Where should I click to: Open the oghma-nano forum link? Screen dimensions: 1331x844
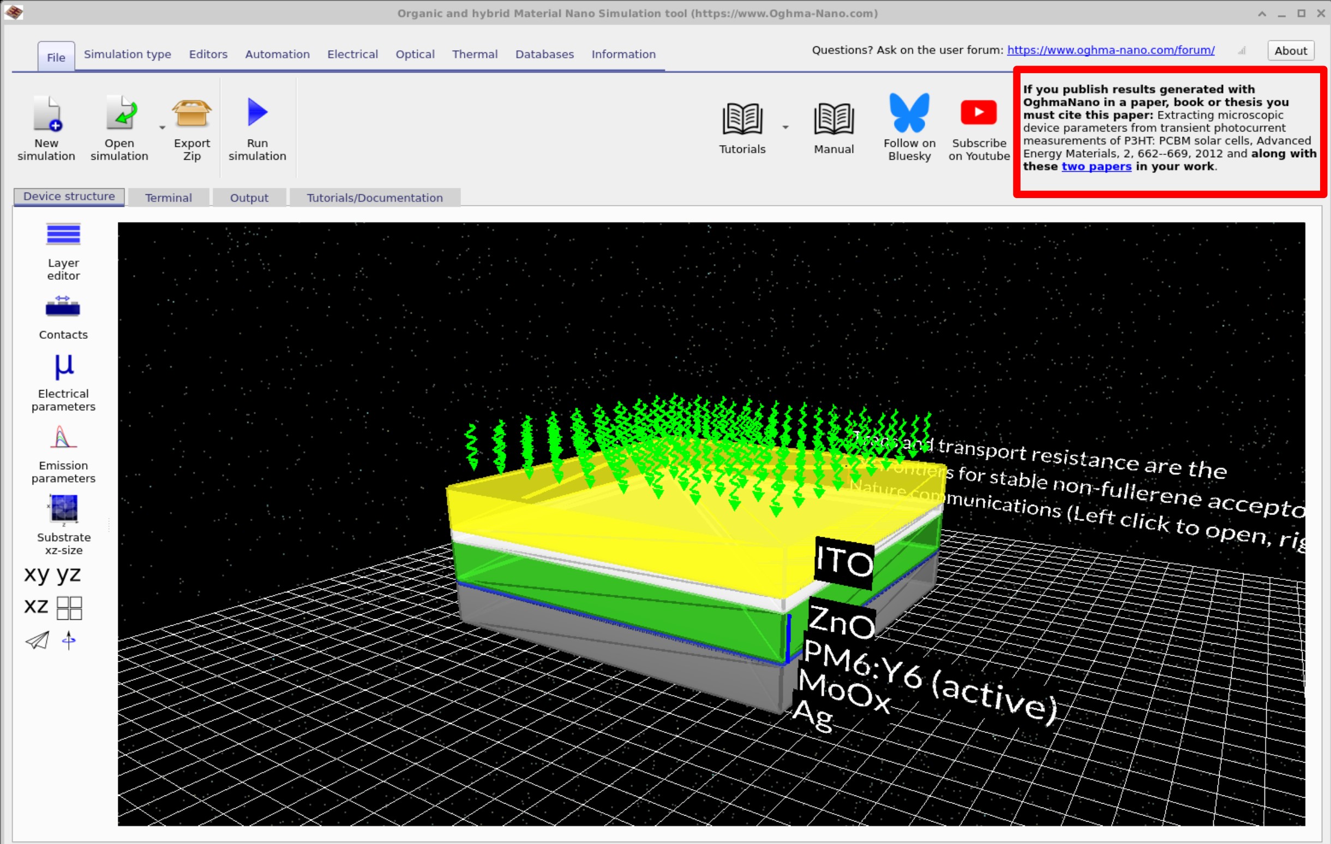[1110, 50]
